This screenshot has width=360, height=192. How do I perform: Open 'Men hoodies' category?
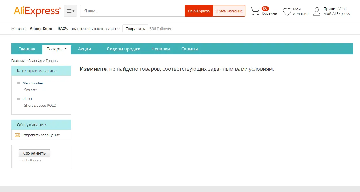point(33,83)
